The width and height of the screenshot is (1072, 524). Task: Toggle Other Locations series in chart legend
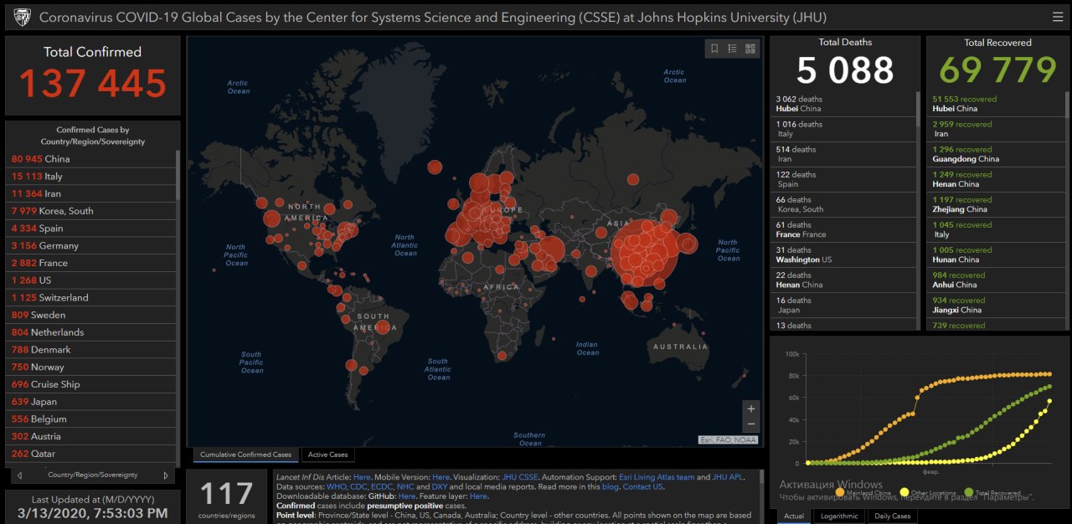[x=930, y=493]
